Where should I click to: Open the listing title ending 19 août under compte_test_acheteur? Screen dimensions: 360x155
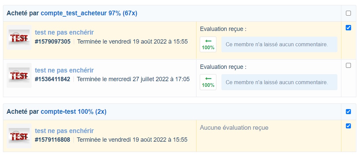coord(64,32)
